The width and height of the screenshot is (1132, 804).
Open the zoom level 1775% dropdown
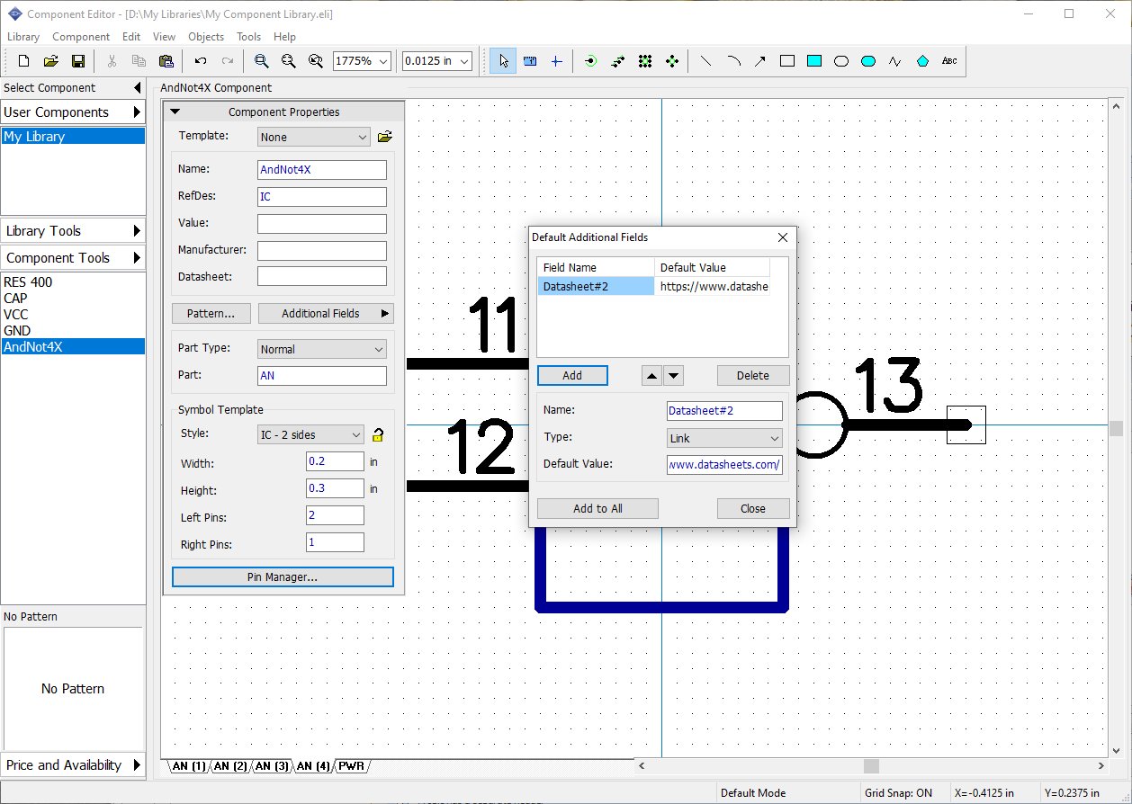tap(384, 61)
